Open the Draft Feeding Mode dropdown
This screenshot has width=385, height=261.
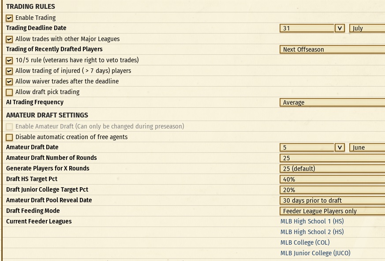tap(332, 211)
